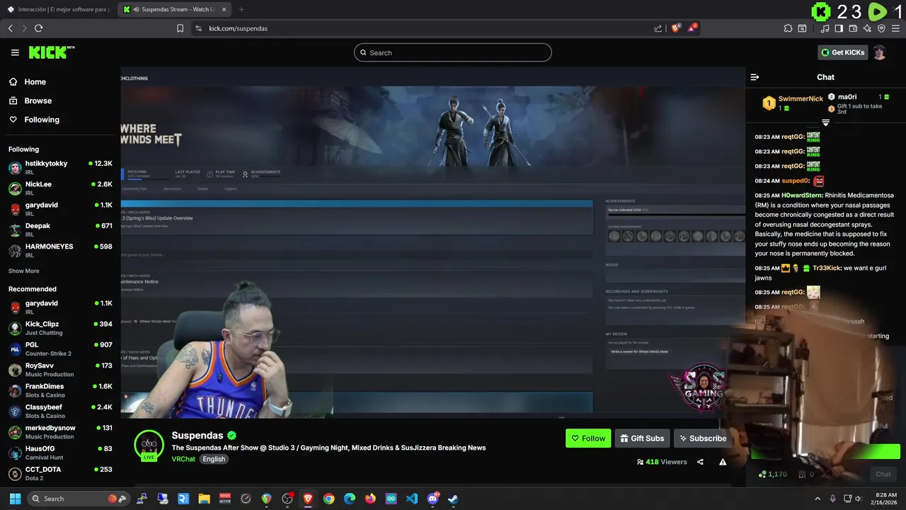Viewport: 906px width, 510px height.
Task: Click the report stream warning icon
Action: pos(723,462)
